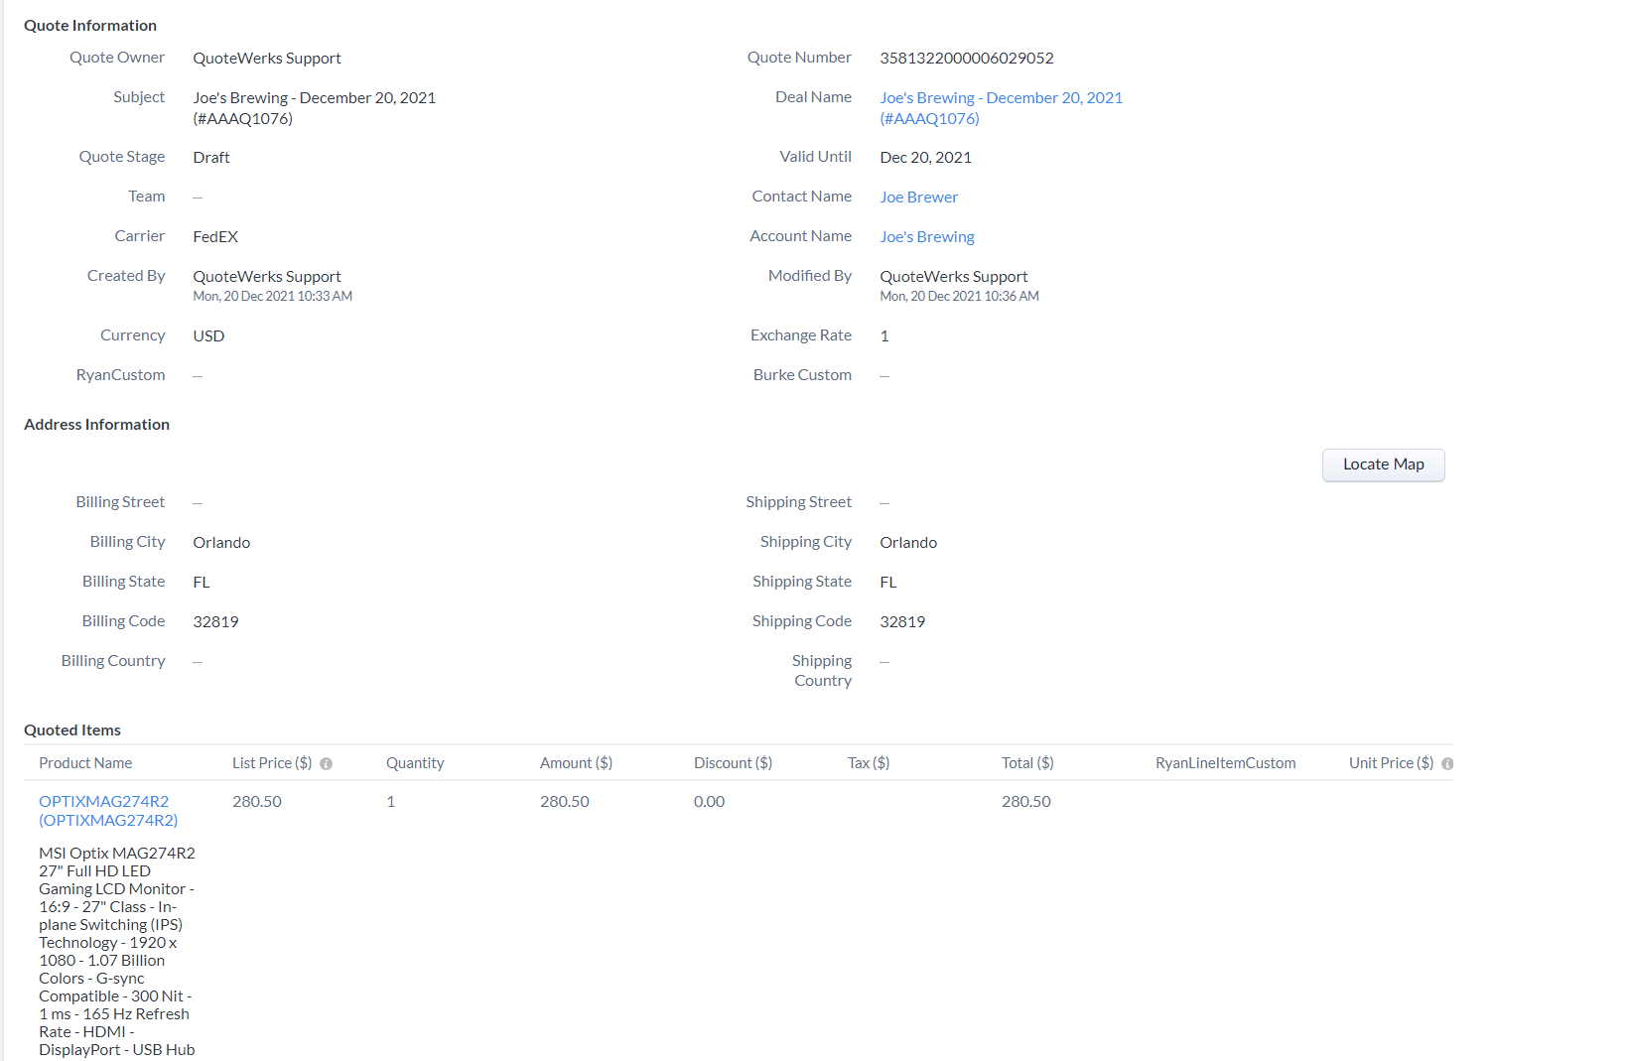
Task: Click the Quantity column header
Action: [x=415, y=763]
